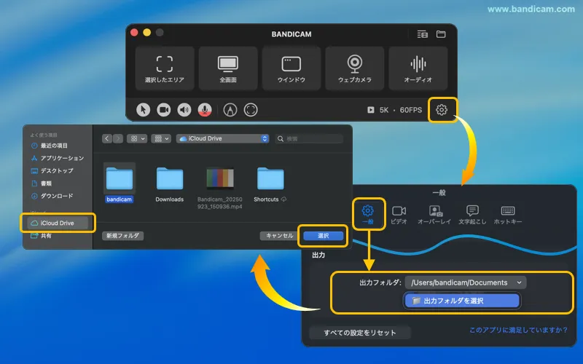Viewport: 583px width, 364px height.
Task: Open デスクトップ in Finder sidebar
Action: point(52,171)
